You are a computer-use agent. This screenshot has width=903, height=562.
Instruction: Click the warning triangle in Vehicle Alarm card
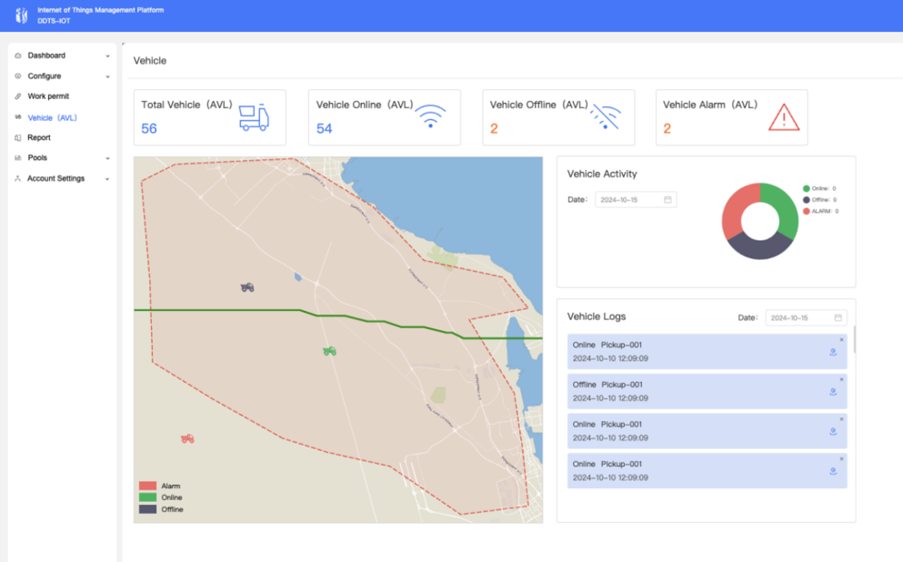[783, 117]
